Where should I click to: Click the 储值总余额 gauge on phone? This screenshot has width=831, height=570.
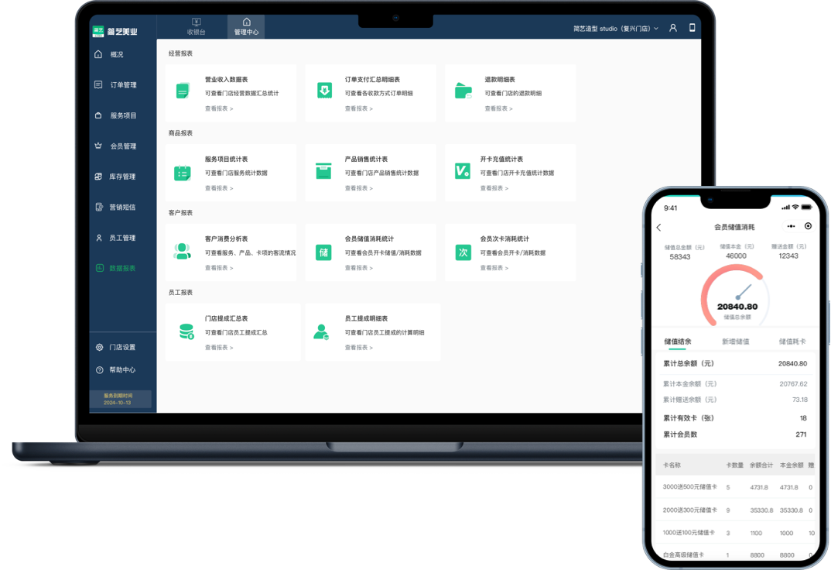coord(736,295)
